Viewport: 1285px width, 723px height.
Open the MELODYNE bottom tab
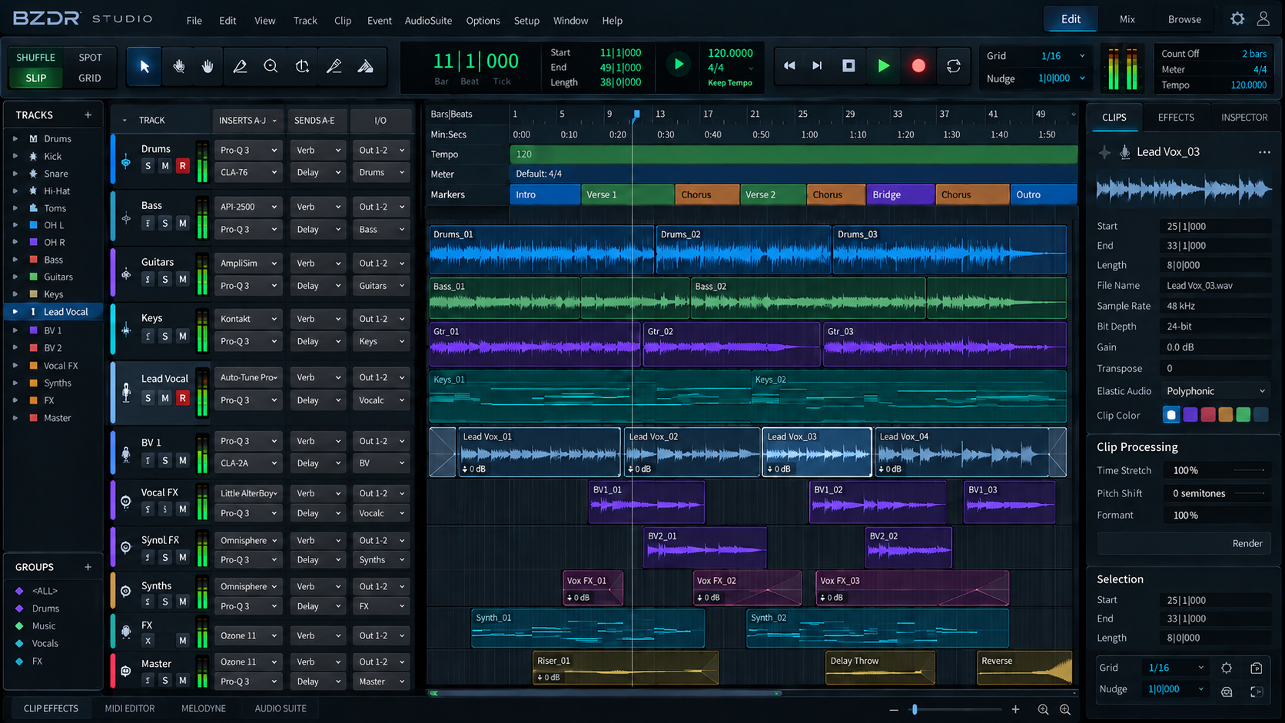point(204,708)
